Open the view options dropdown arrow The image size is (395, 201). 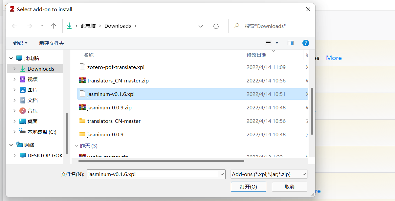(277, 43)
